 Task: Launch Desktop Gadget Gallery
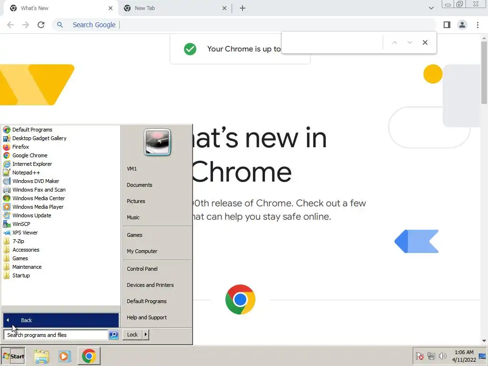click(39, 138)
